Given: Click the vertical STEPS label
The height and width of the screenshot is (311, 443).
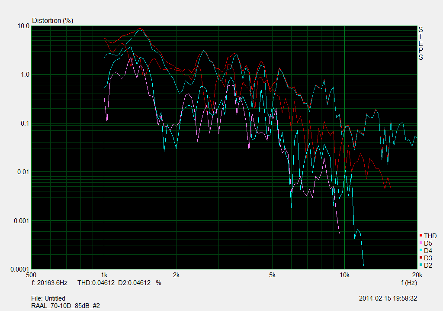Looking at the screenshot, I should [421, 43].
